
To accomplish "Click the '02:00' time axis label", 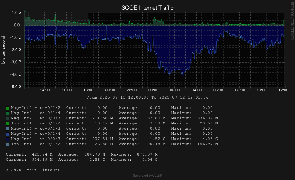I will click(175, 90).
